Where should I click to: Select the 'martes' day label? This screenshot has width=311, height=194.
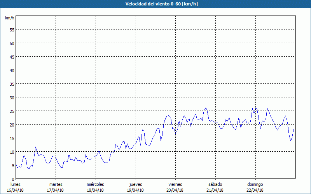[x=56, y=184]
